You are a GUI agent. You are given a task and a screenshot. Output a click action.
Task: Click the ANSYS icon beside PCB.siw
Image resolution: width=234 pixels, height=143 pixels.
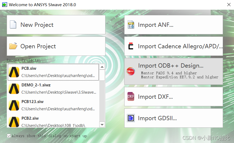point(14,72)
